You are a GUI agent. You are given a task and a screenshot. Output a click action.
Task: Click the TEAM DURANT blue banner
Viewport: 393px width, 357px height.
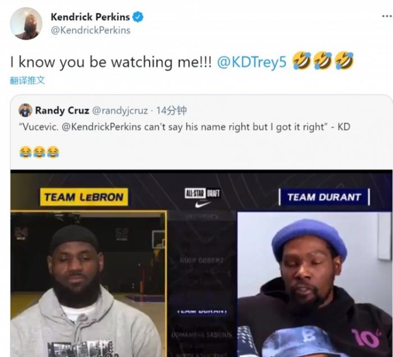pos(324,197)
